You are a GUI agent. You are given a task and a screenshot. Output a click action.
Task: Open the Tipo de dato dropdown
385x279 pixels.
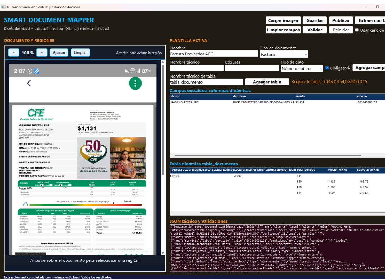tap(302, 68)
